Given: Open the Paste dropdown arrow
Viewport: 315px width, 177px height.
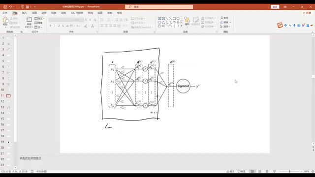Looking at the screenshot, I should (5, 27).
